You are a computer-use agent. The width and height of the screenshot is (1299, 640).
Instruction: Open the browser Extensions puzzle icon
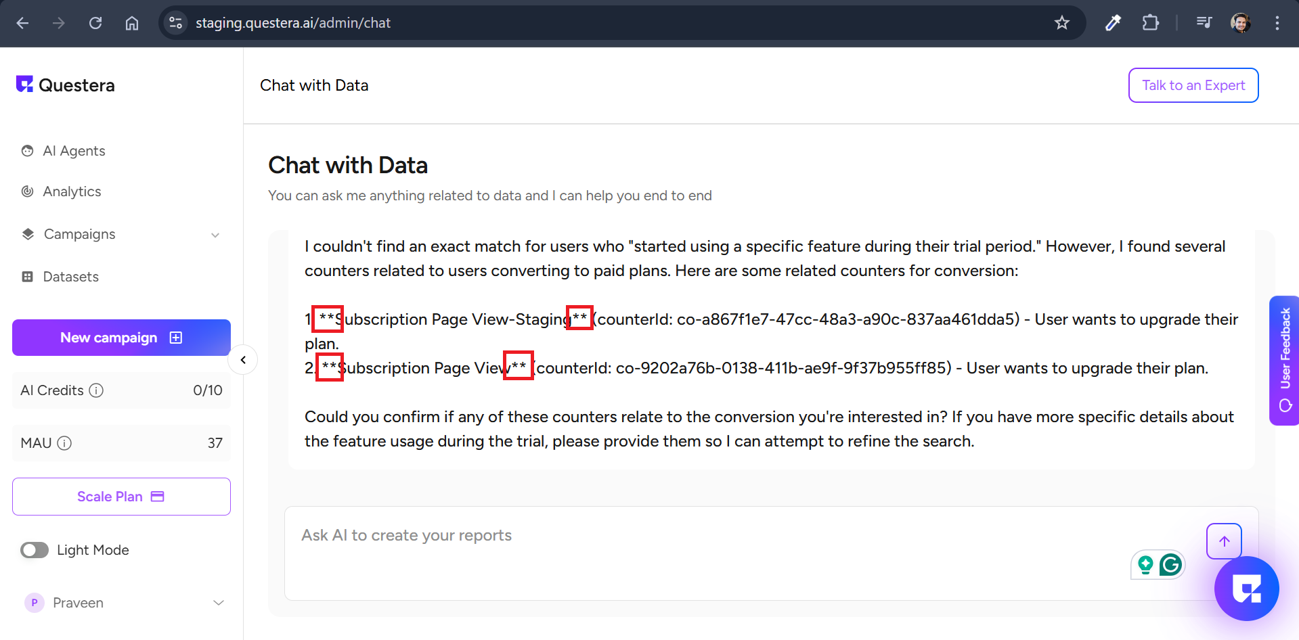[x=1150, y=23]
